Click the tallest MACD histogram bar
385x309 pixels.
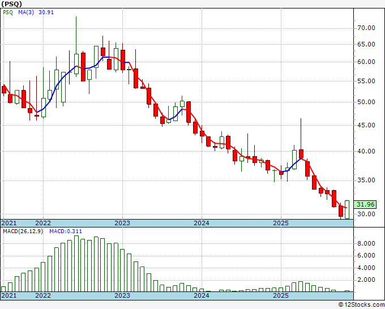[x=96, y=264]
